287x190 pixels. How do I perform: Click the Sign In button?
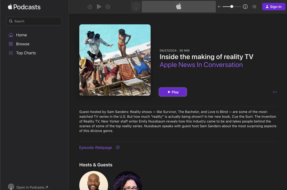[274, 7]
